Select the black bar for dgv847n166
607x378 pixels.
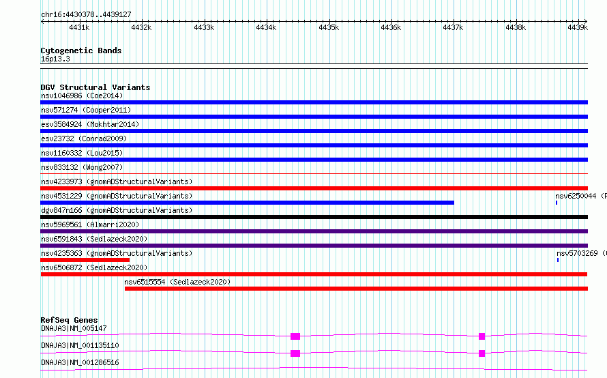tap(314, 217)
